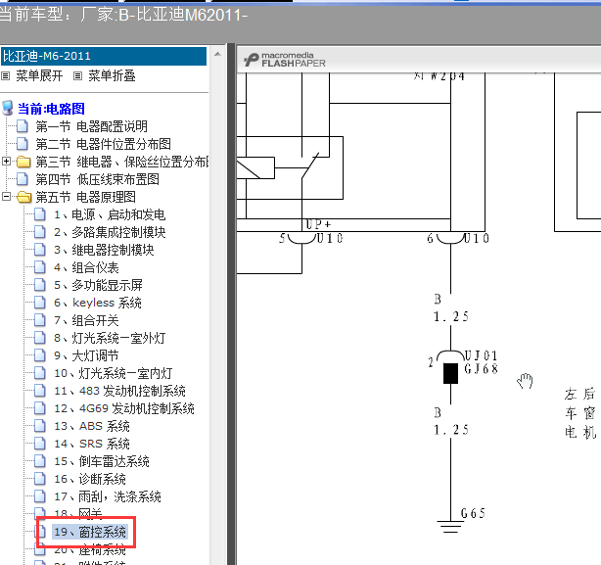Click page icon of 13、ABS 系统
The image size is (601, 565).
(x=40, y=426)
